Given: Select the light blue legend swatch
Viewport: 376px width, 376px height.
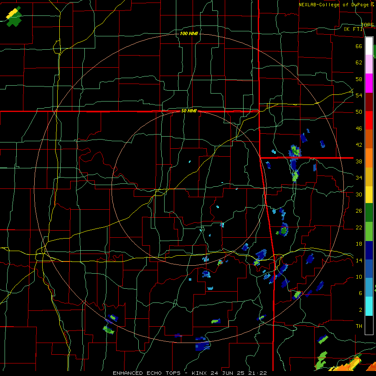Looking at the screenshot, I should [369, 287].
